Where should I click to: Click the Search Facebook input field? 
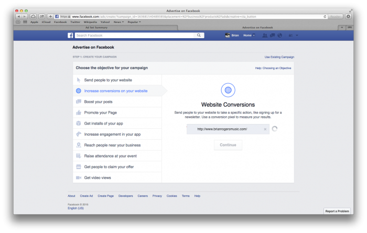coord(135,35)
